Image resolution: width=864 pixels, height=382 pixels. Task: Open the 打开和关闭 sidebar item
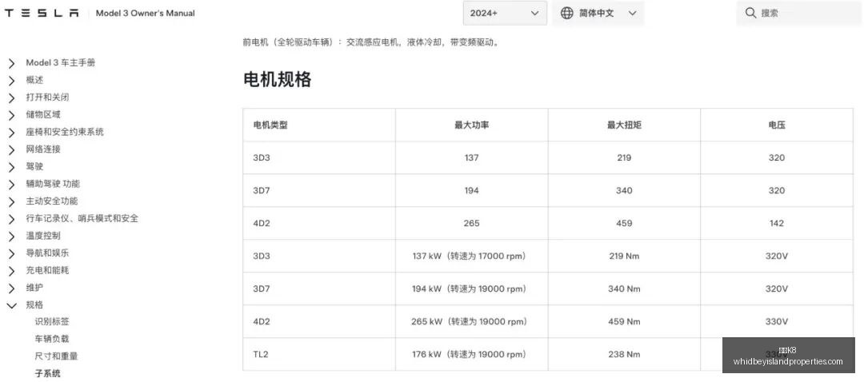(x=47, y=97)
